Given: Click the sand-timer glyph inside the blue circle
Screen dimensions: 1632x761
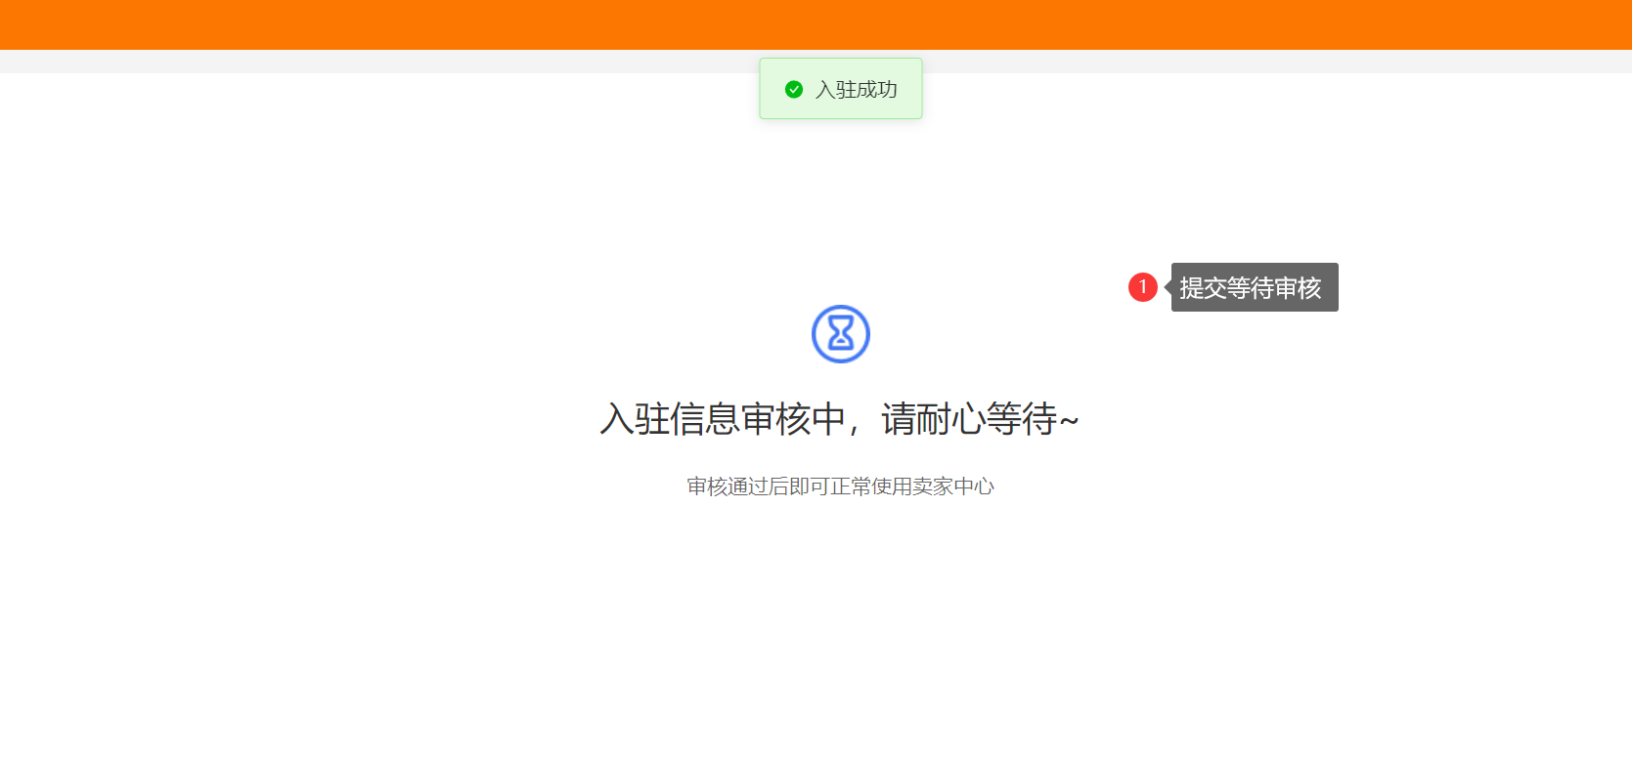Looking at the screenshot, I should pos(841,334).
